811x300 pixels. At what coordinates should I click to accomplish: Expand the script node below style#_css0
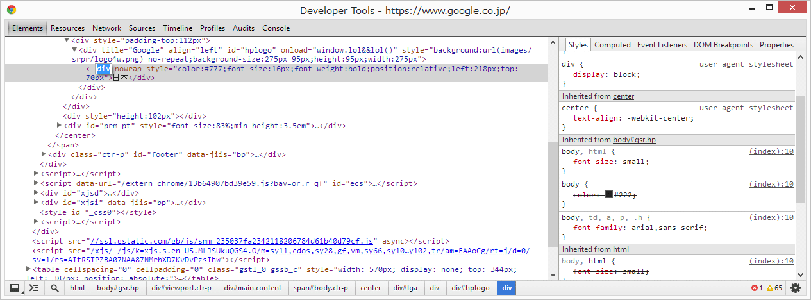(37, 222)
